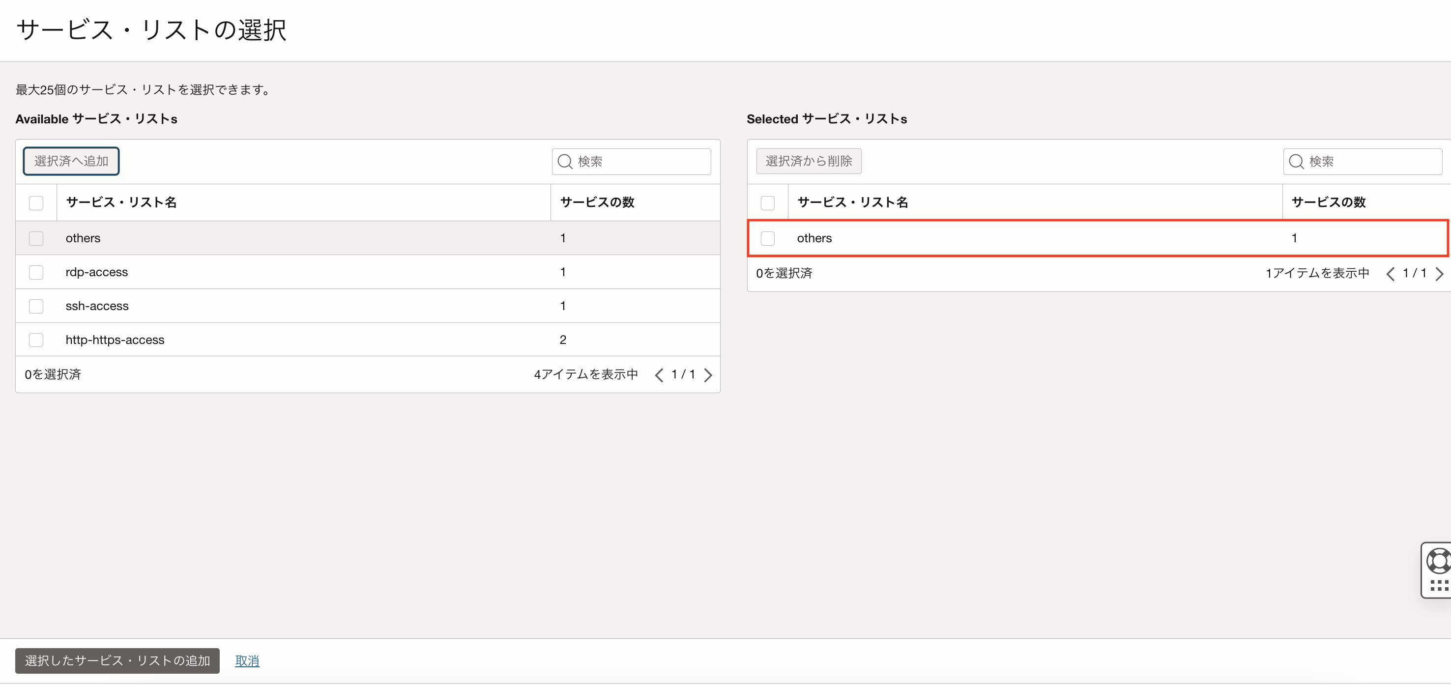Check the http-https-access row checkbox
Screen dimensions: 1451x685
(x=36, y=340)
